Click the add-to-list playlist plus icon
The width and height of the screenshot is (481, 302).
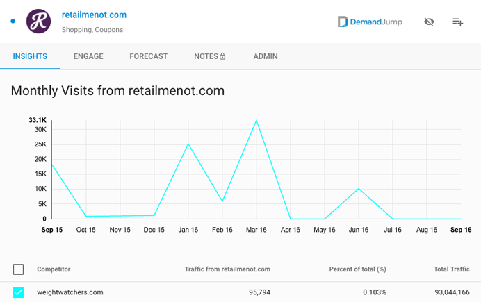pos(457,22)
